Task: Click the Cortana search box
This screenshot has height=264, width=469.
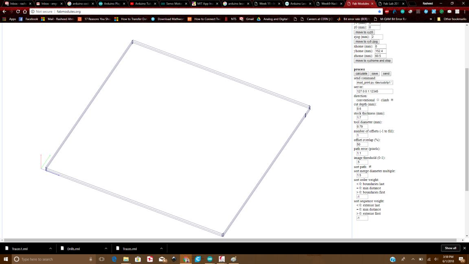Action: (x=53, y=259)
